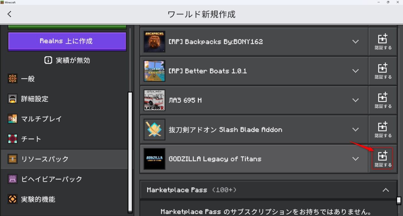Expand details for GODZILLA Legacy of Titans

click(355, 159)
